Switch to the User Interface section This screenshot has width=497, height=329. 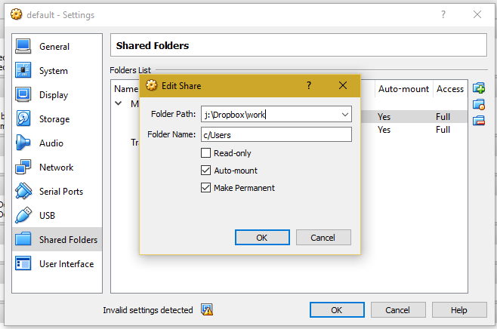[66, 264]
